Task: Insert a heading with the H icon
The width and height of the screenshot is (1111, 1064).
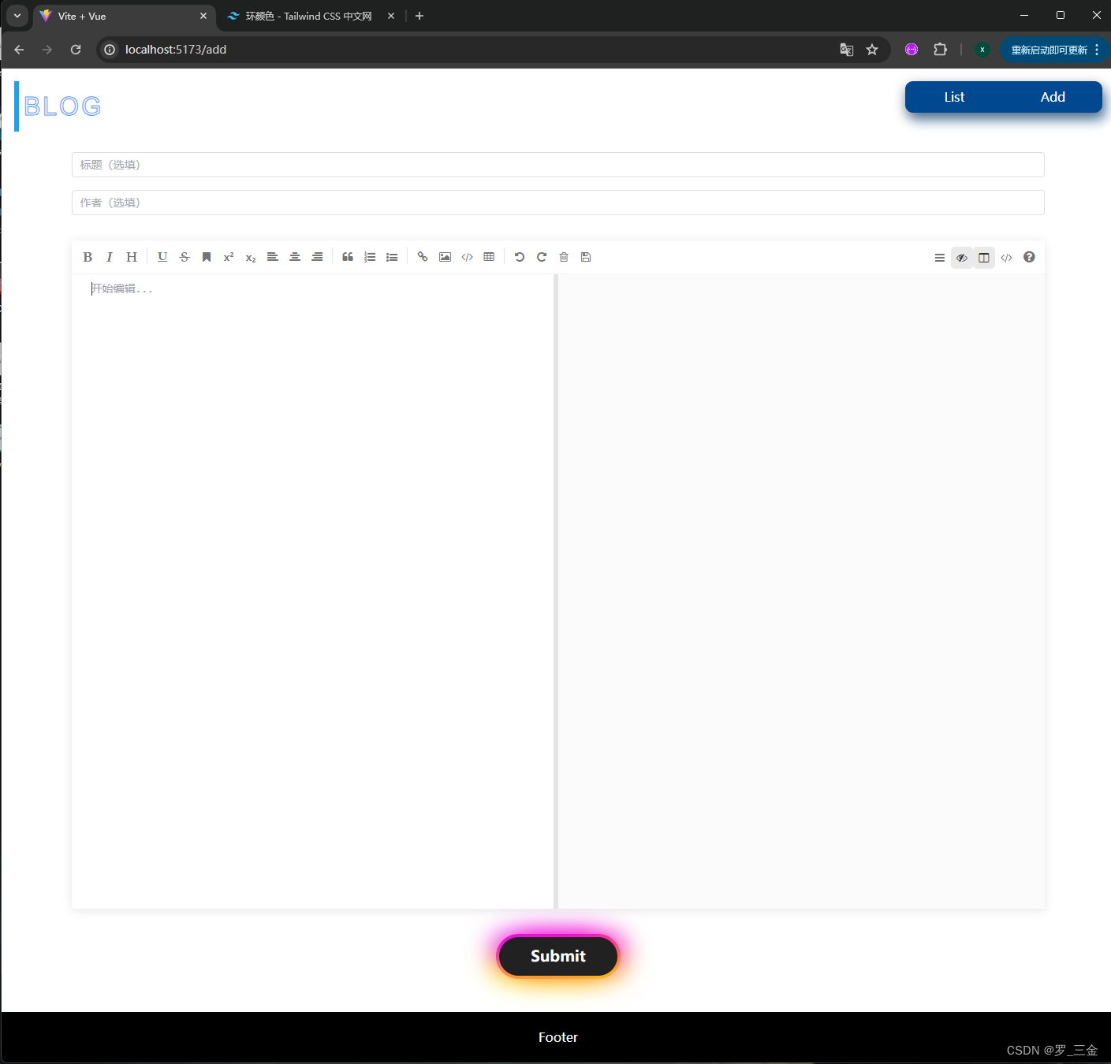Action: pyautogui.click(x=132, y=257)
